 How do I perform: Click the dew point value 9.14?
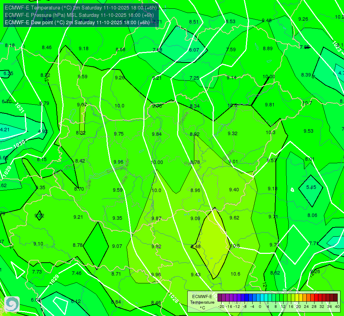click(232, 78)
